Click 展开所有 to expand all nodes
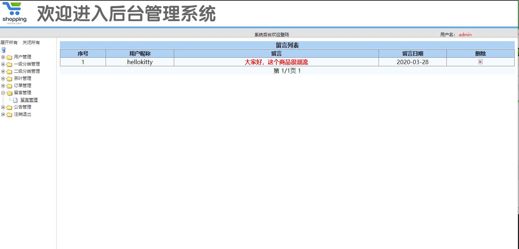The width and height of the screenshot is (519, 249). 9,42
